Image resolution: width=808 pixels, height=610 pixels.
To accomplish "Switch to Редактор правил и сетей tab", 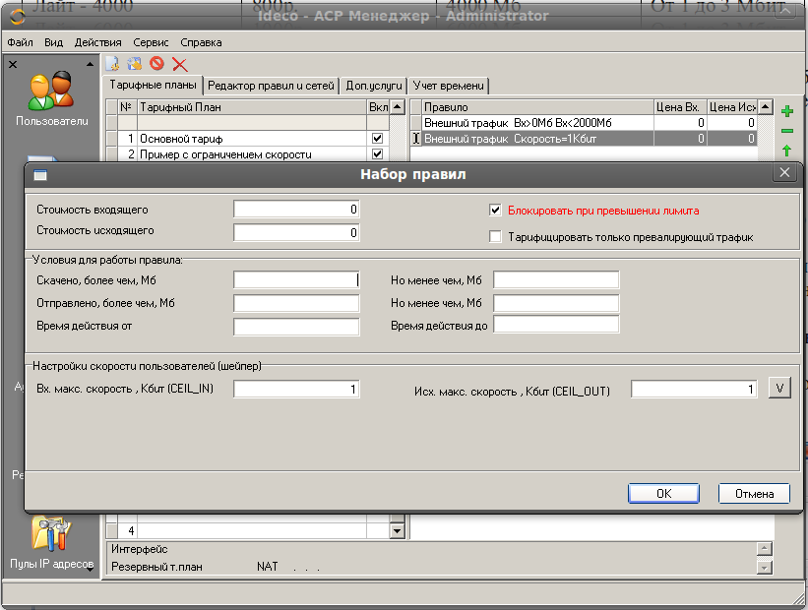I will point(271,86).
